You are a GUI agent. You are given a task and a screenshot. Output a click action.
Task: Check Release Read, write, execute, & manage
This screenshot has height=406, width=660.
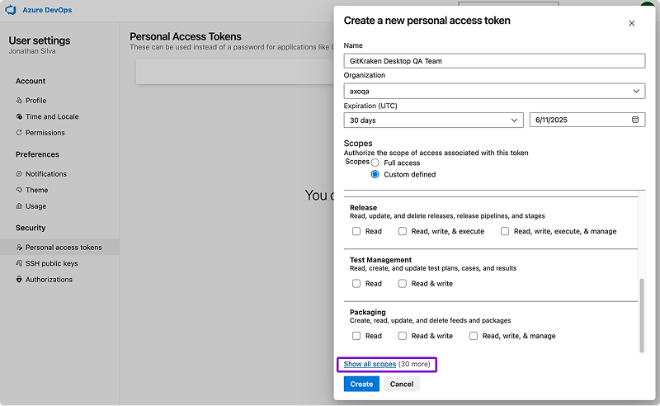pyautogui.click(x=505, y=231)
